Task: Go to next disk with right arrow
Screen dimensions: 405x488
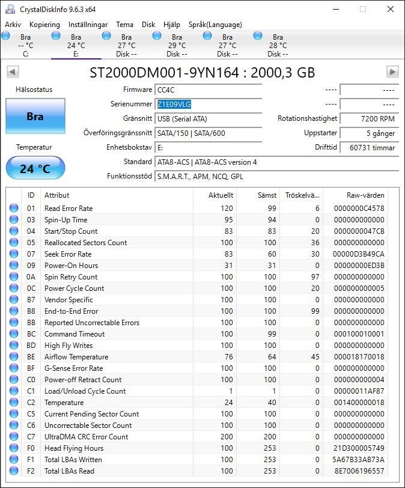Action: tap(392, 72)
